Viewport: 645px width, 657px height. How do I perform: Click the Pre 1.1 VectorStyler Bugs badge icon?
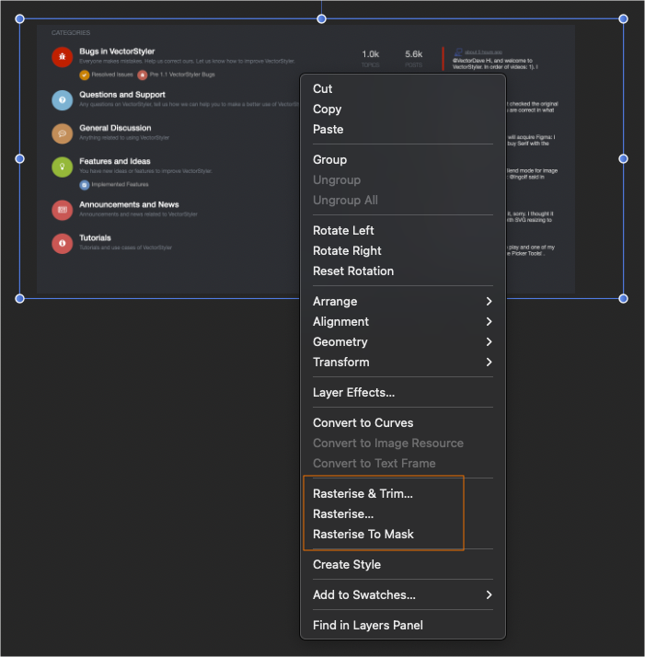[x=143, y=75]
